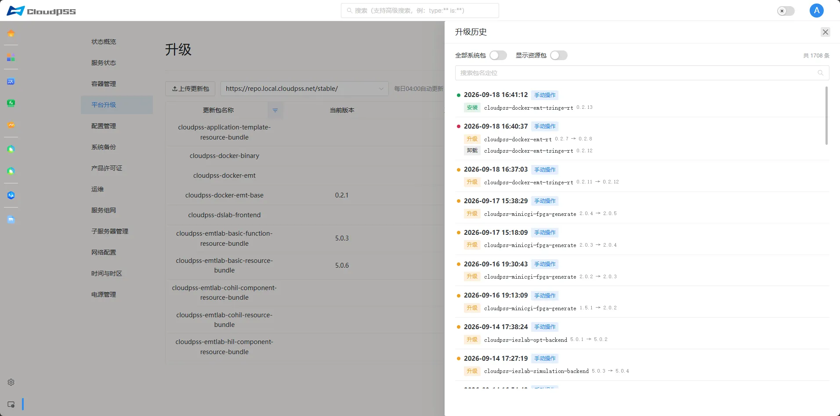Open the orange trend-chart sidebar icon
Viewport: 840px width, 416px height.
[x=11, y=125]
